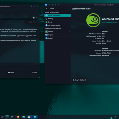Click the Qt Version value
119x119 pixels.
pyautogui.click(x=104, y=39)
